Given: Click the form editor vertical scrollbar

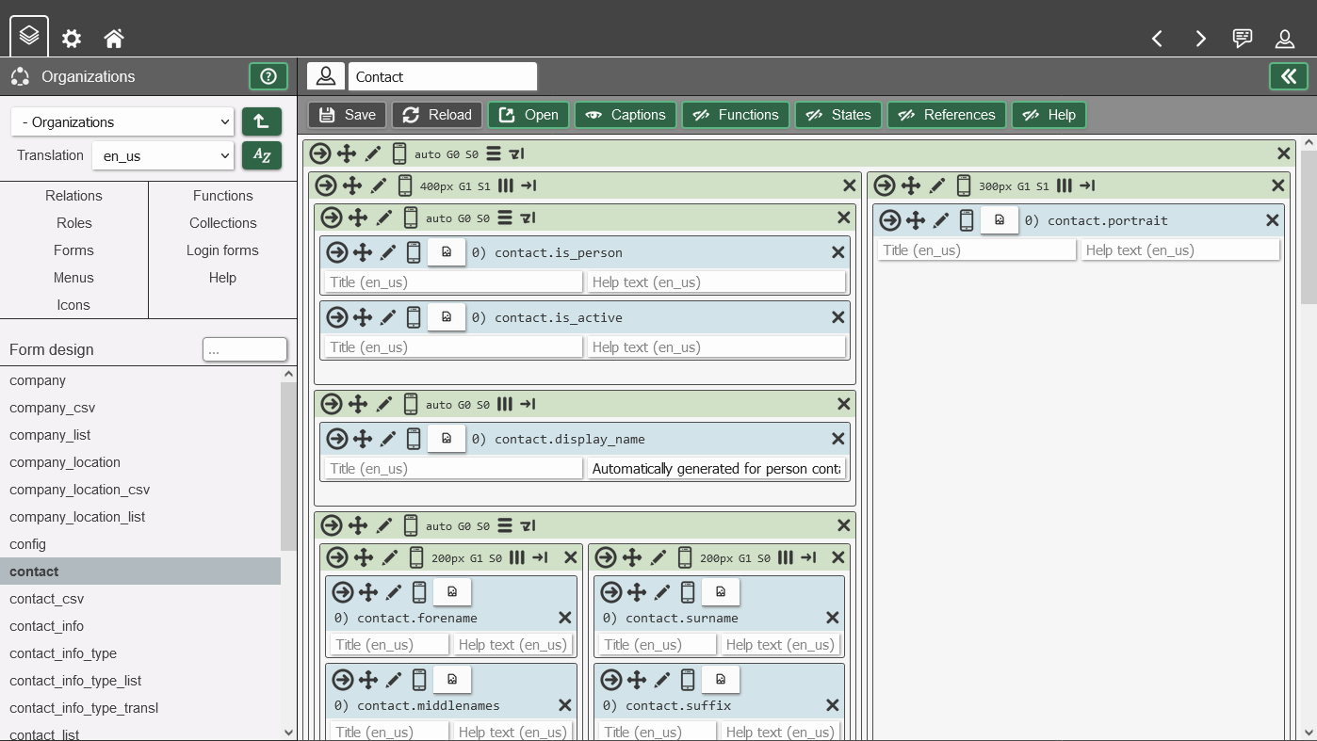Looking at the screenshot, I should [x=1309, y=226].
